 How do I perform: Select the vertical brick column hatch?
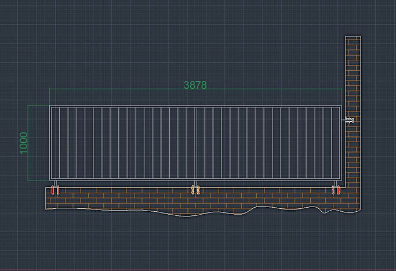coord(353,111)
